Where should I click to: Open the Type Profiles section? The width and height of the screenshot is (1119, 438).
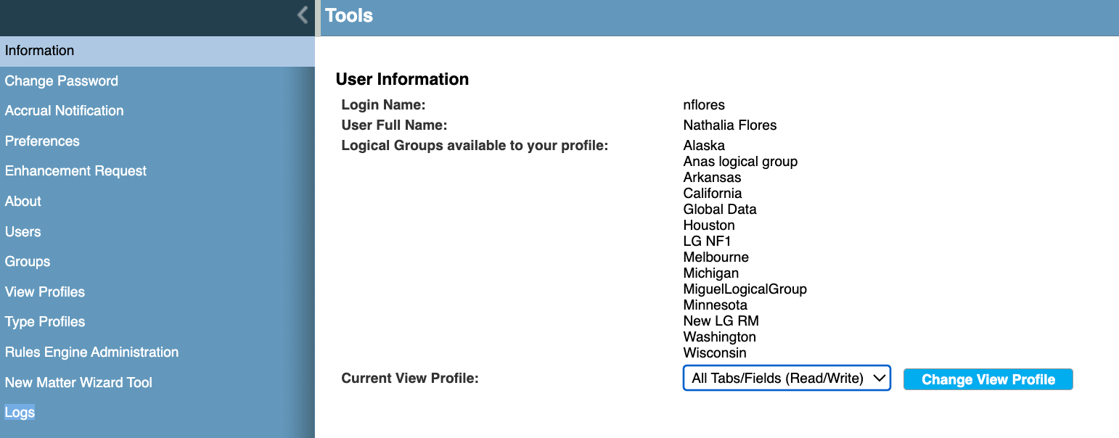(44, 321)
